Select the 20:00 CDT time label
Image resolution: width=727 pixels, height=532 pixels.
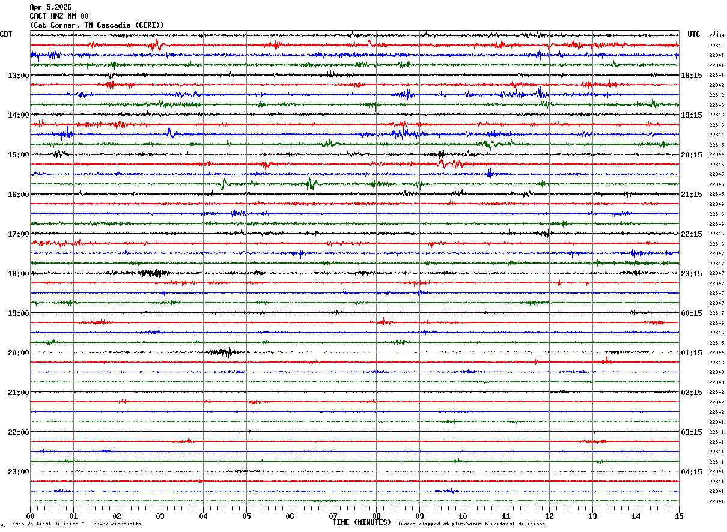coord(19,353)
